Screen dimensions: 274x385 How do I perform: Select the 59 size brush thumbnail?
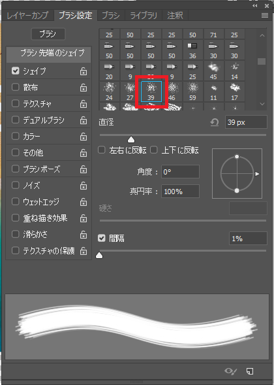tap(192, 92)
